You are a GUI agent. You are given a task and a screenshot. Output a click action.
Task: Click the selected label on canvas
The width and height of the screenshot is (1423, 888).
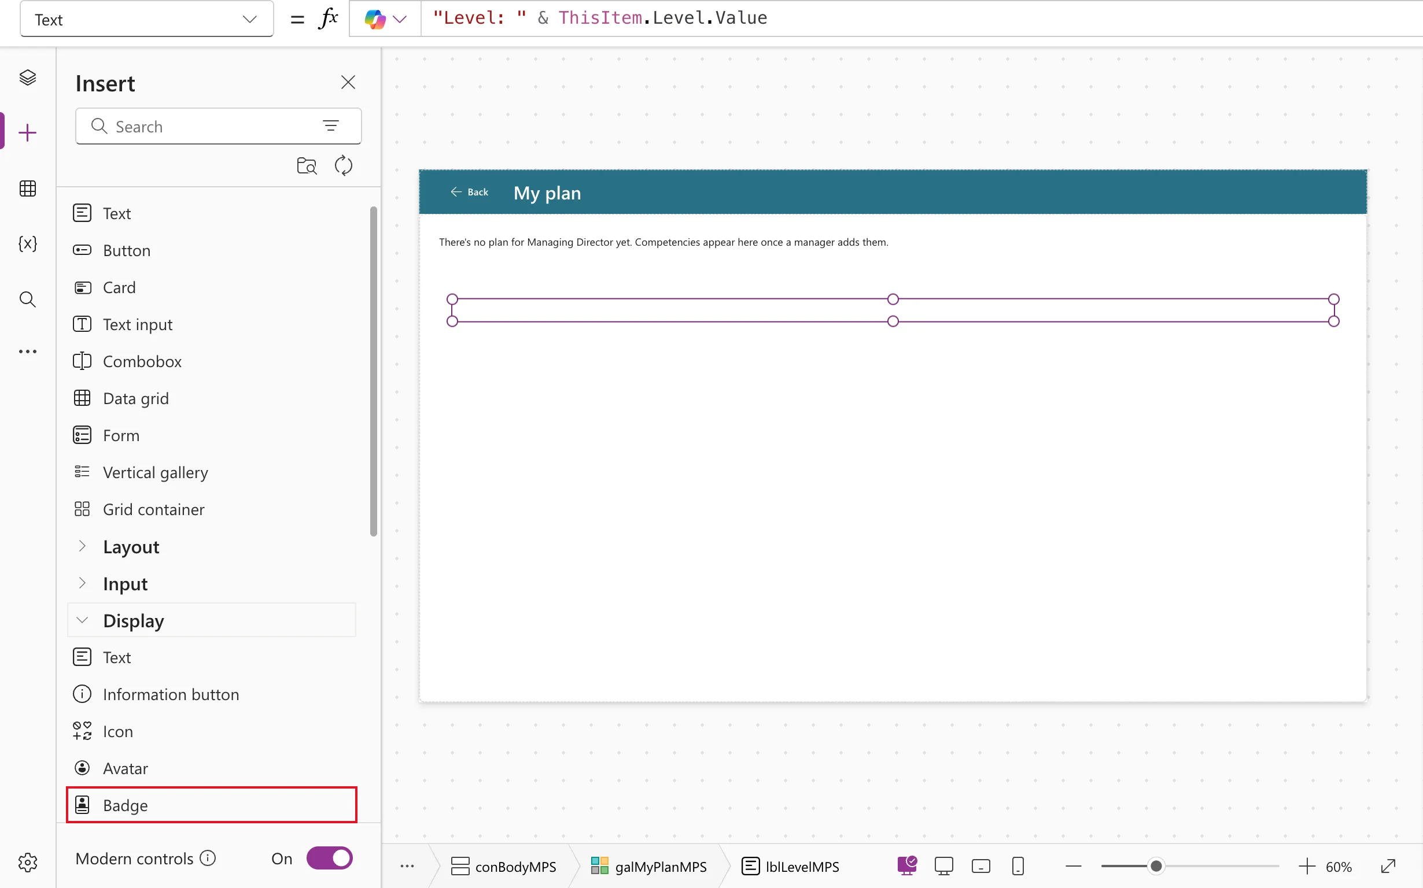893,310
